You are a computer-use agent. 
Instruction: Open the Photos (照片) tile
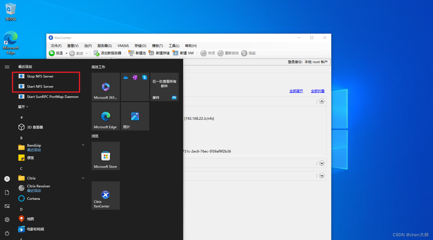click(135, 116)
